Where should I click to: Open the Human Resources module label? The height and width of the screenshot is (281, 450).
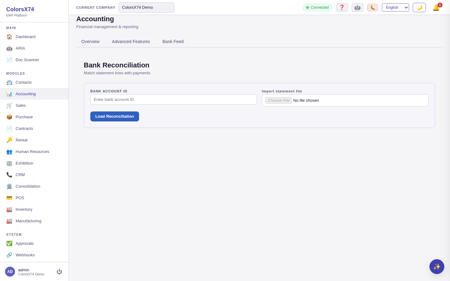[32, 151]
